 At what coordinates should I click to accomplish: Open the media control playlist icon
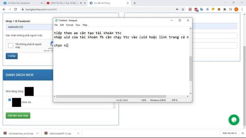[x=230, y=9]
